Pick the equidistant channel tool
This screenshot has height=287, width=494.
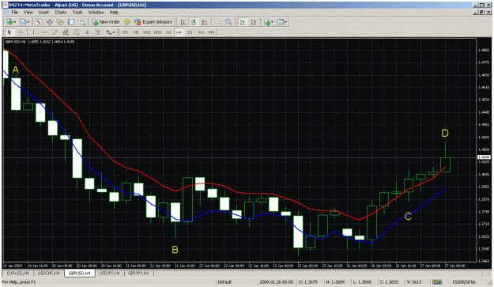coord(66,32)
